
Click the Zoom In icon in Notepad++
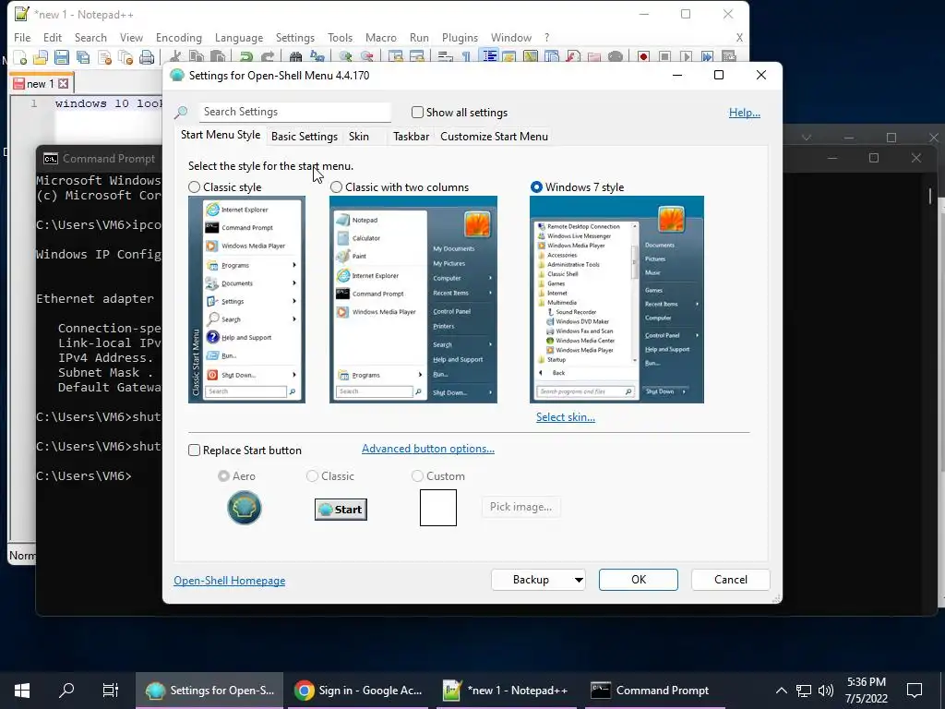click(x=345, y=57)
